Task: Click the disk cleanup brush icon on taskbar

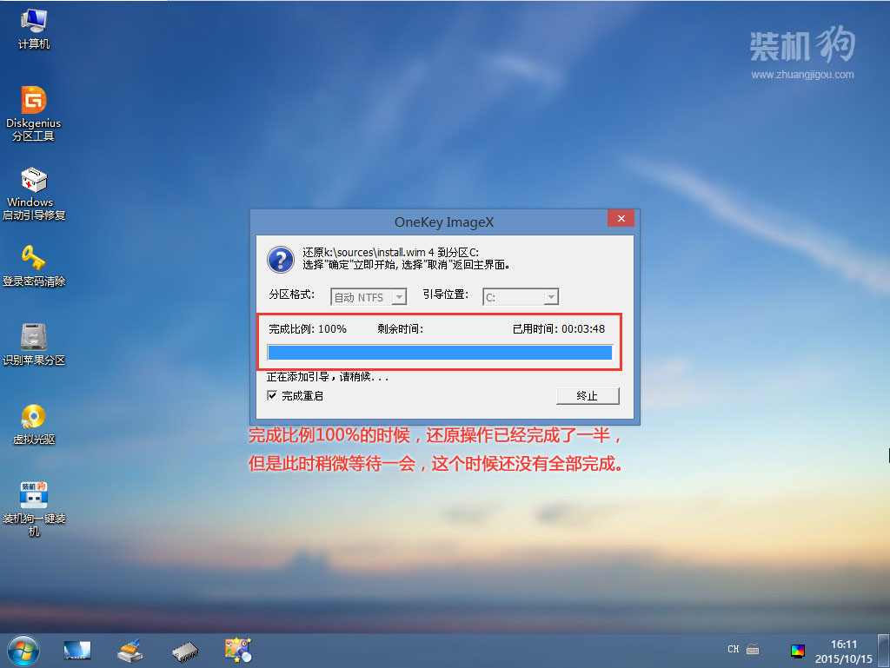Action: tap(129, 649)
